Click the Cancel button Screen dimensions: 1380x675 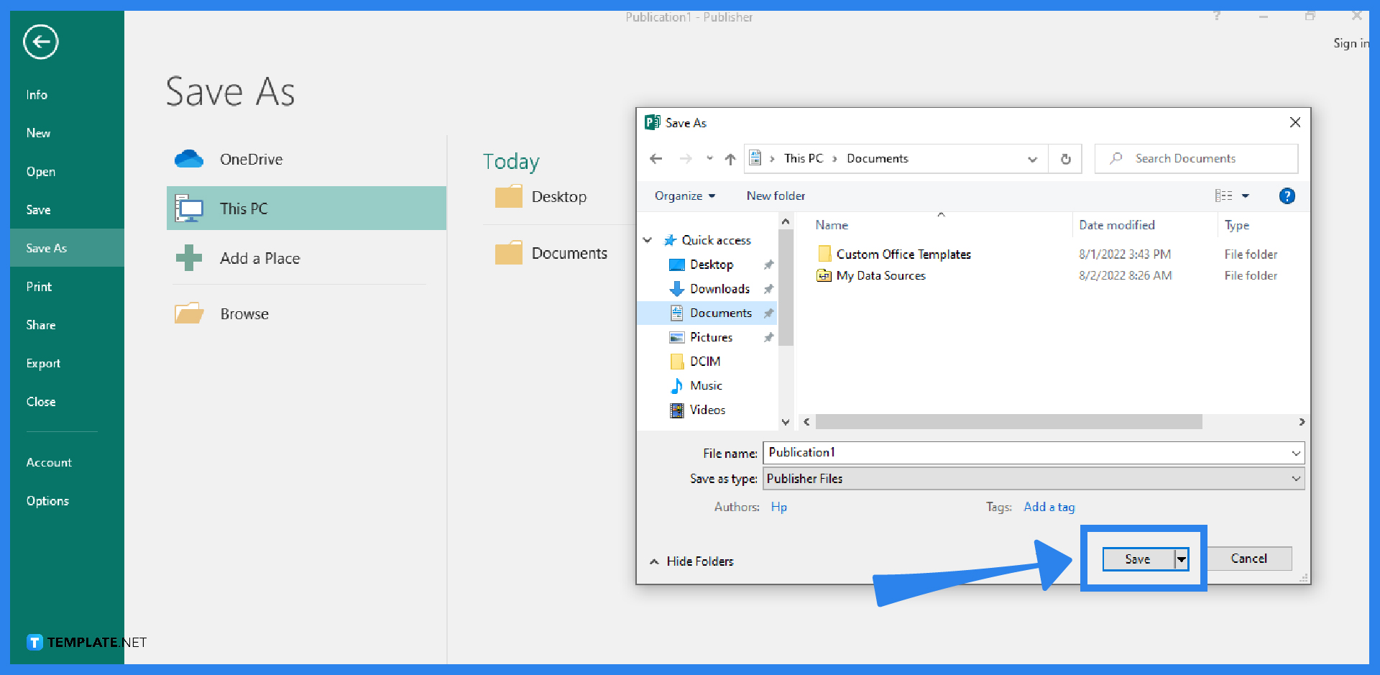pyautogui.click(x=1249, y=558)
